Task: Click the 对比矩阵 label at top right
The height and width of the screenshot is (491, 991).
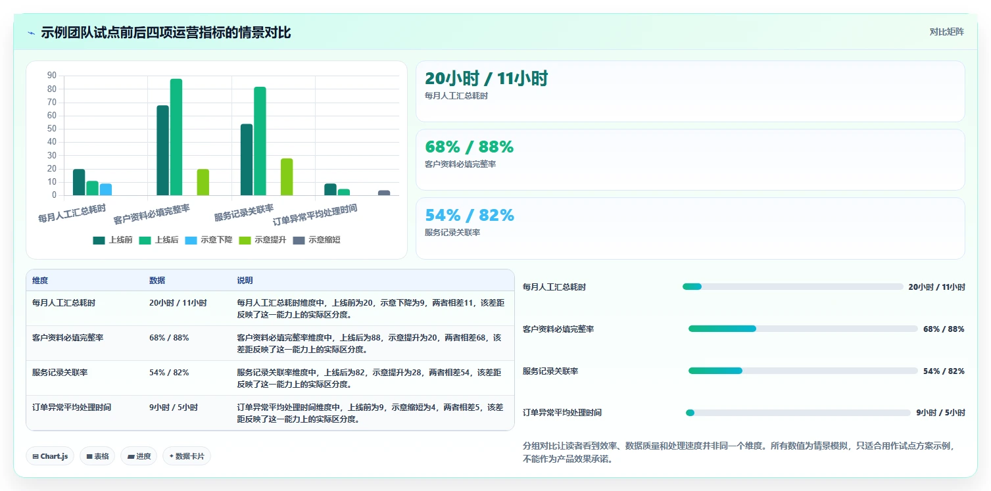Action: pos(946,32)
